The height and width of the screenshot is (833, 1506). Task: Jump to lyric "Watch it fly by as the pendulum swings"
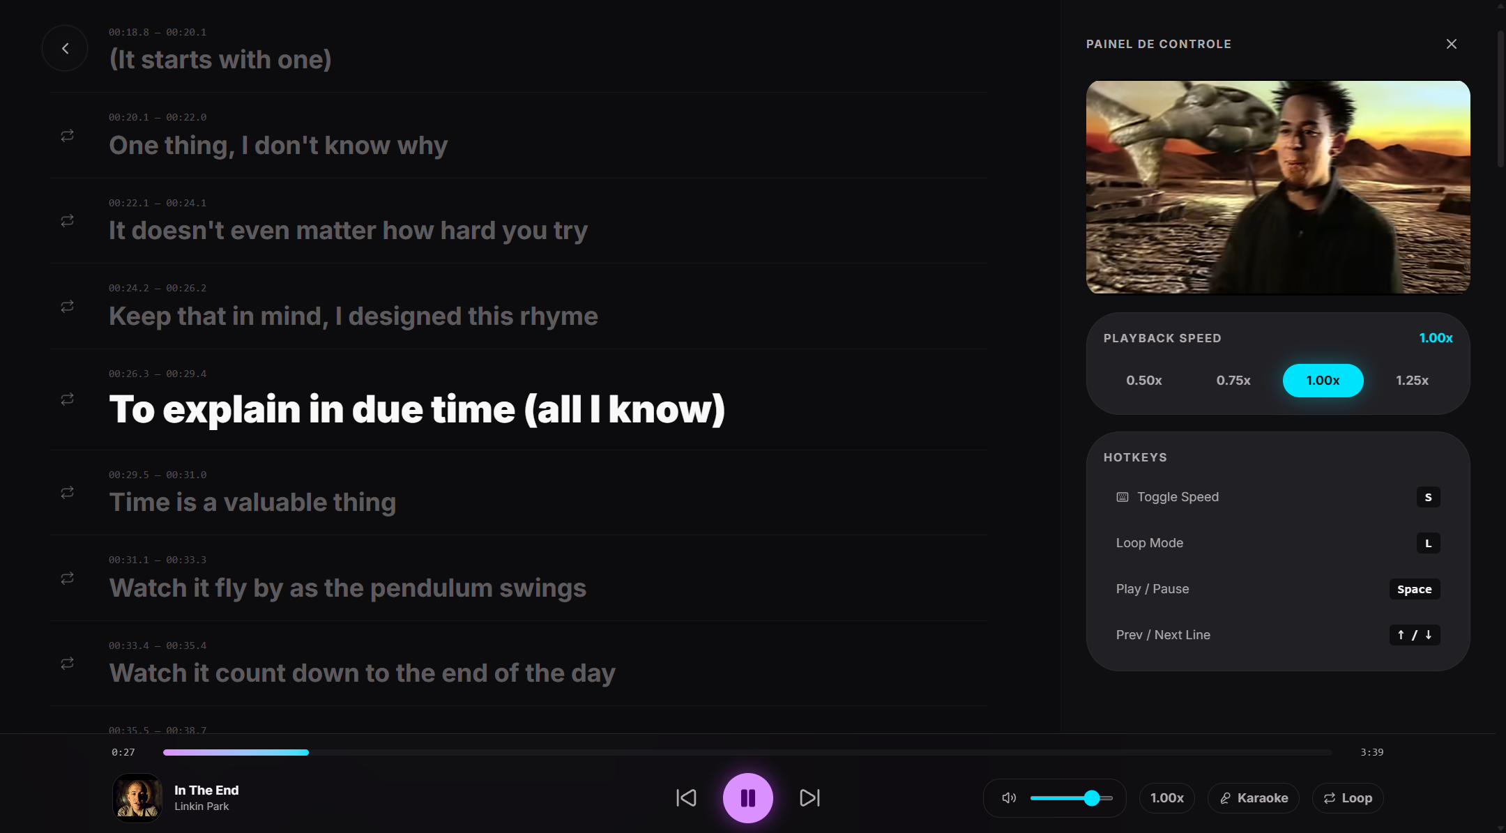tap(347, 588)
